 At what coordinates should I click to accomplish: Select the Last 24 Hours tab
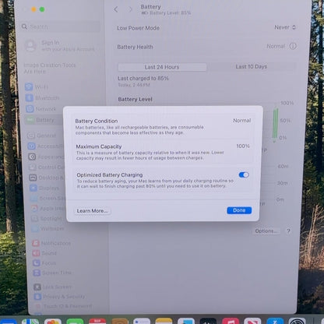pyautogui.click(x=162, y=67)
